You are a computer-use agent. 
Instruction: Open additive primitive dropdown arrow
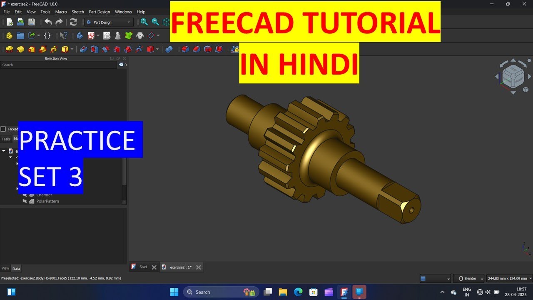72,49
